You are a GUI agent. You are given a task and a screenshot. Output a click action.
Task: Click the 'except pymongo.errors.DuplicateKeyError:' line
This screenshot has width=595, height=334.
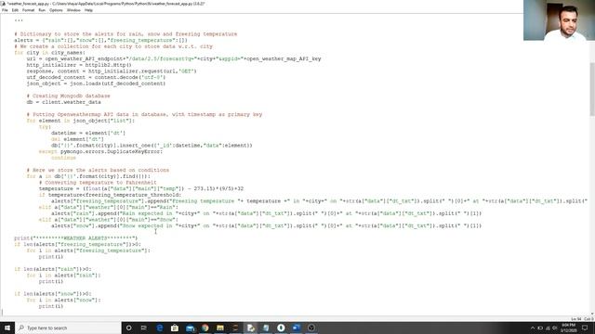[100, 151]
